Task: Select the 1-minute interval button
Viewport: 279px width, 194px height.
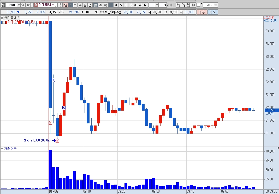Action: tap(111, 5)
